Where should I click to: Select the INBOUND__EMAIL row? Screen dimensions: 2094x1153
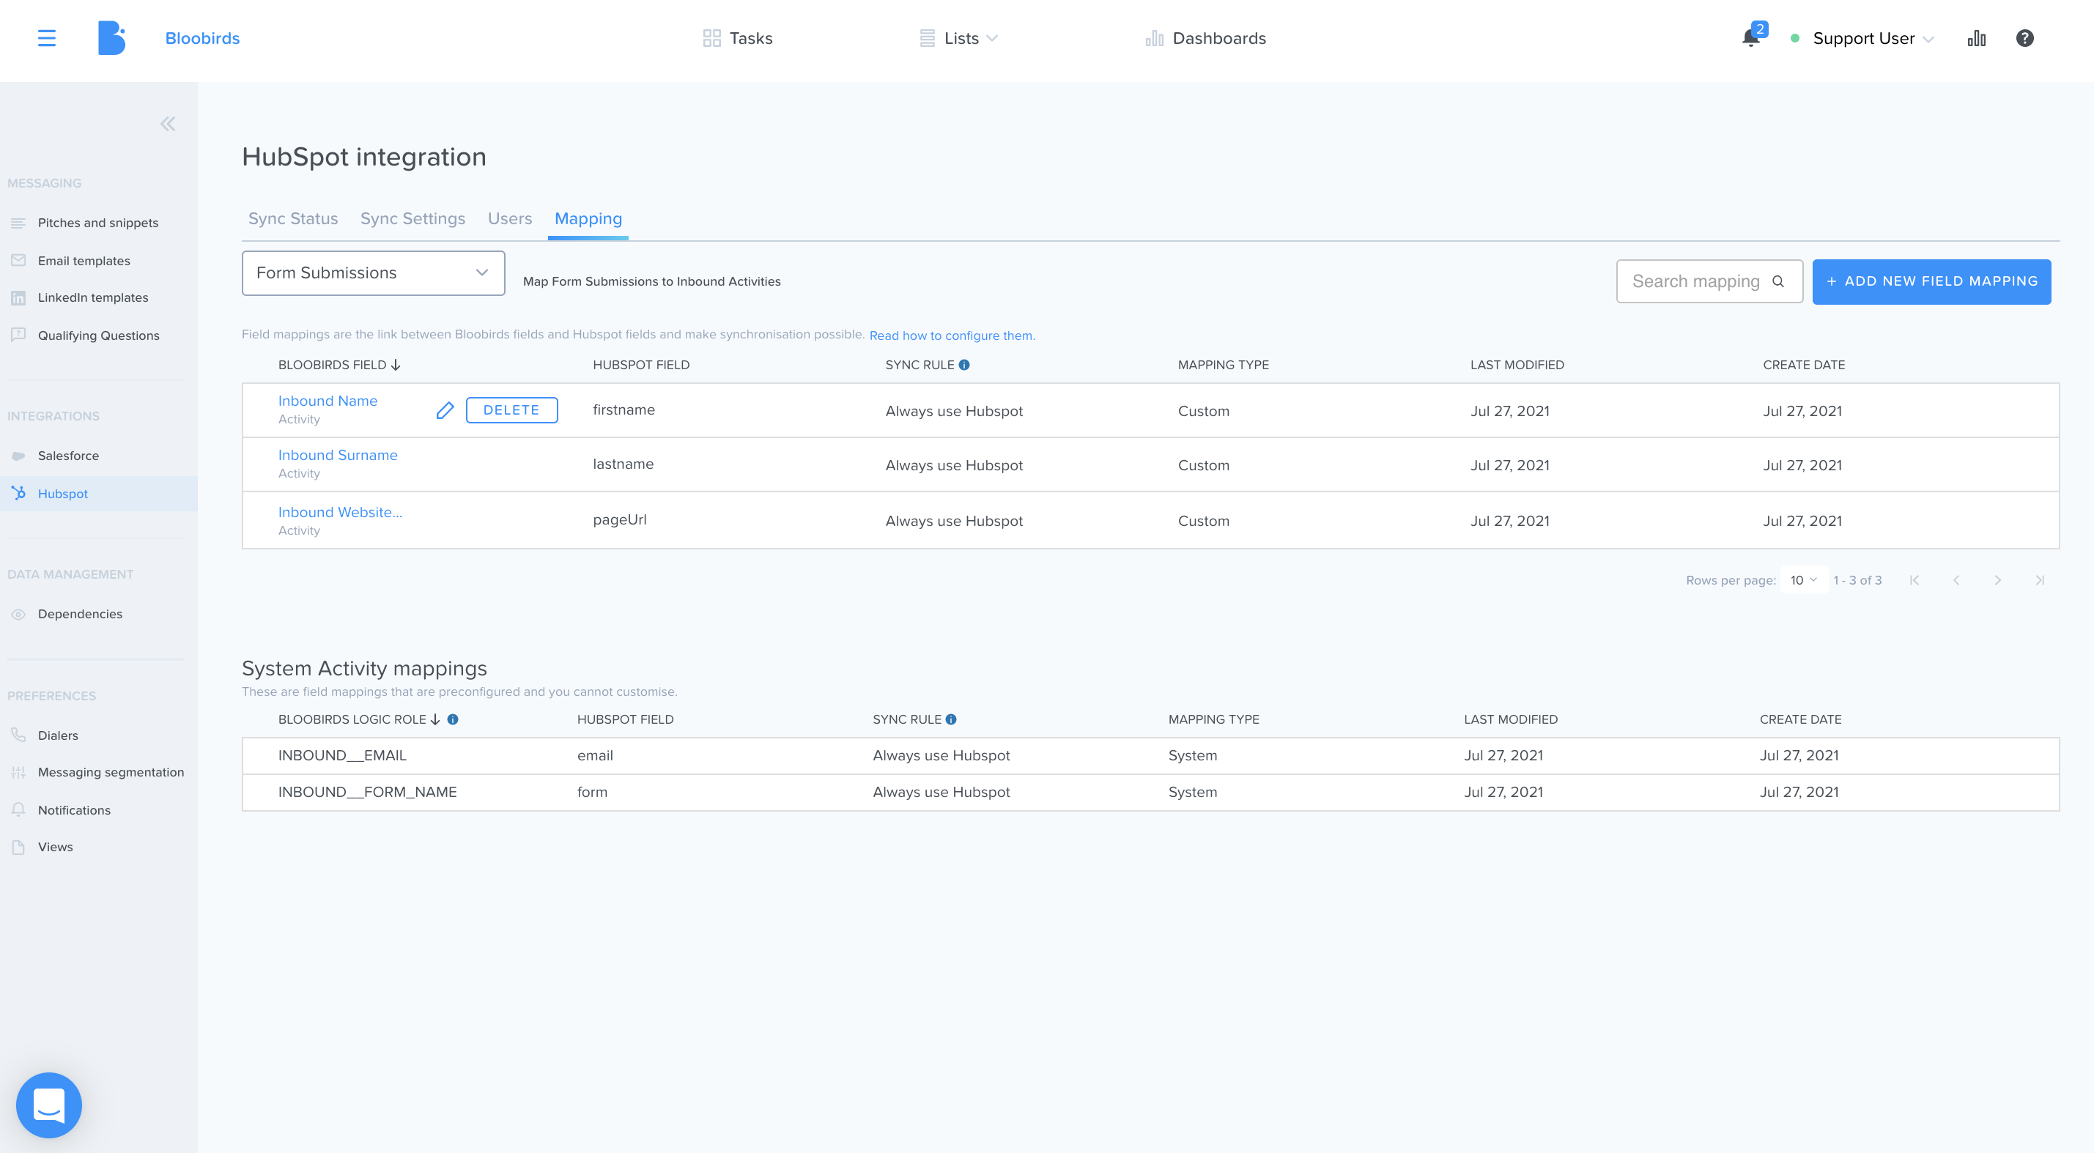[1150, 756]
